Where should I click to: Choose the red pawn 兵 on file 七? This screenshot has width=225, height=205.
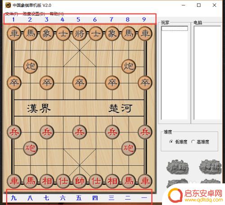[x=47, y=132]
